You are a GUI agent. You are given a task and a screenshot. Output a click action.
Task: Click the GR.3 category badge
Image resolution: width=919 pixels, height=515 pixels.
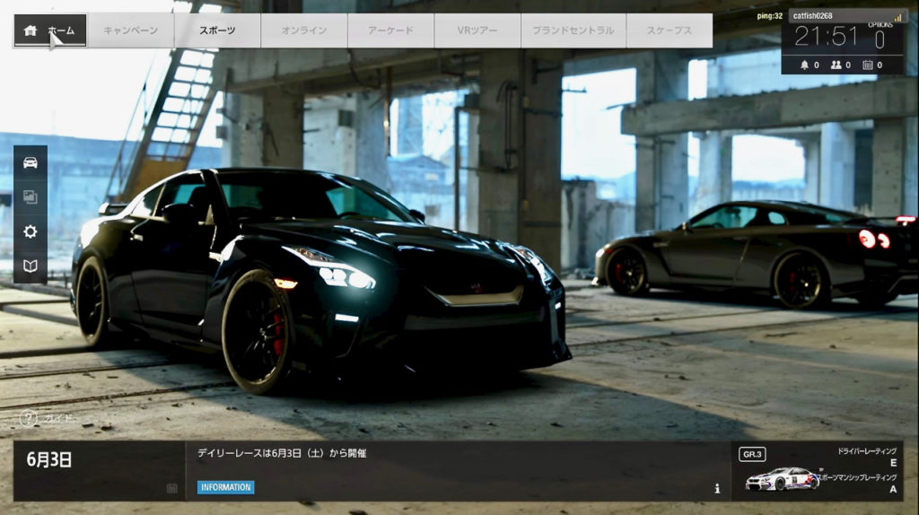[x=752, y=454]
